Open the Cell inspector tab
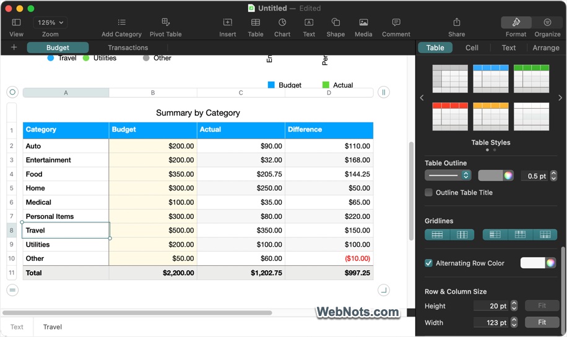Image resolution: width=567 pixels, height=337 pixels. (x=472, y=48)
